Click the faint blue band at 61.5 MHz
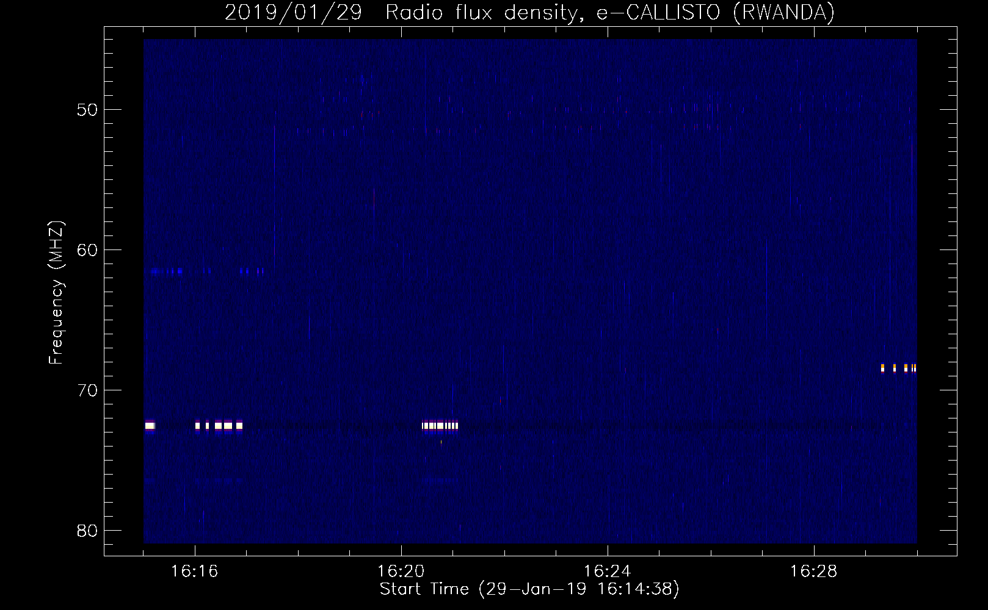Screen dimensions: 988x610 click(x=208, y=271)
